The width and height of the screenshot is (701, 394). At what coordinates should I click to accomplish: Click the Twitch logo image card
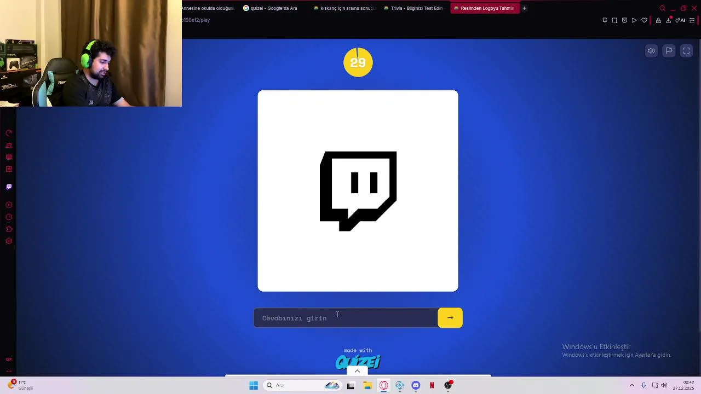(358, 191)
